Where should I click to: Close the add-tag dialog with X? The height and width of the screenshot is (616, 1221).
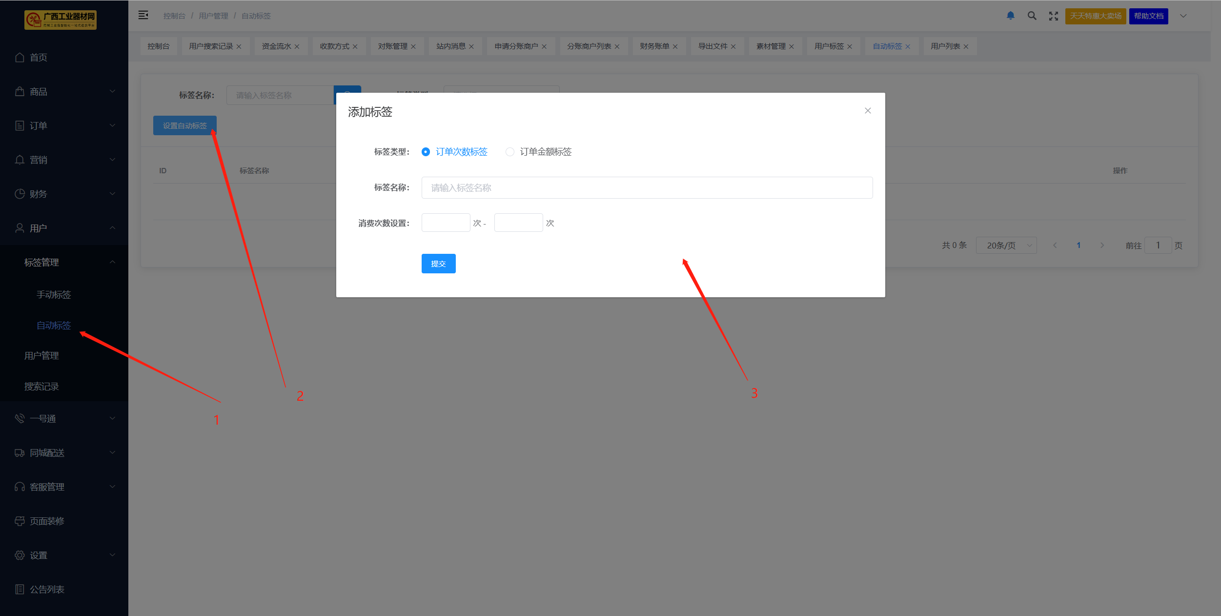[x=868, y=111]
